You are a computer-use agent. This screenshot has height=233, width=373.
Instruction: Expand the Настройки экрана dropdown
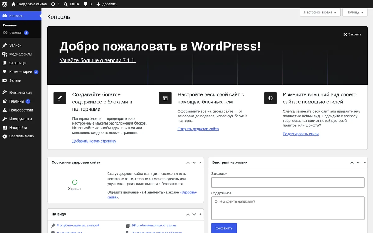[320, 12]
